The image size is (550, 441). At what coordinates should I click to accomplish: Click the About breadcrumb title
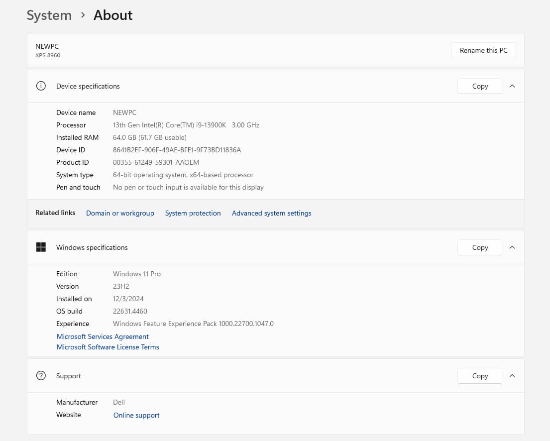pos(113,15)
